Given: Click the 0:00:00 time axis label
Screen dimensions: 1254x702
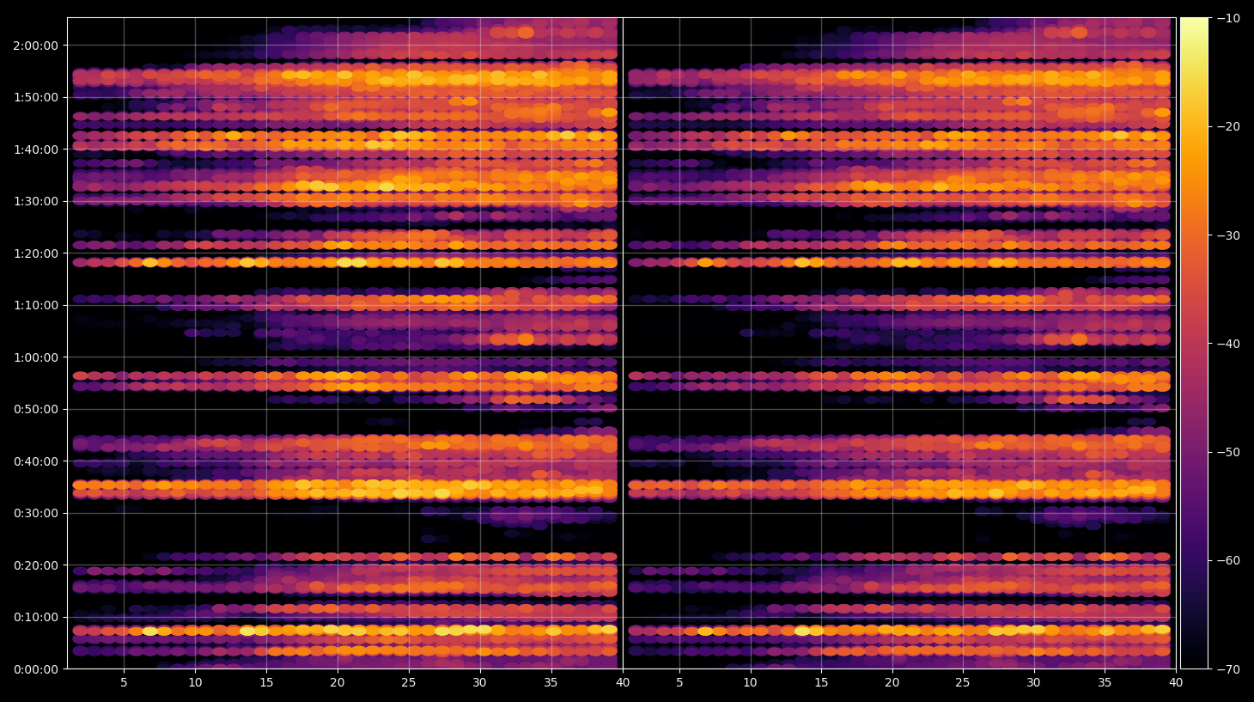Looking at the screenshot, I should coord(35,669).
